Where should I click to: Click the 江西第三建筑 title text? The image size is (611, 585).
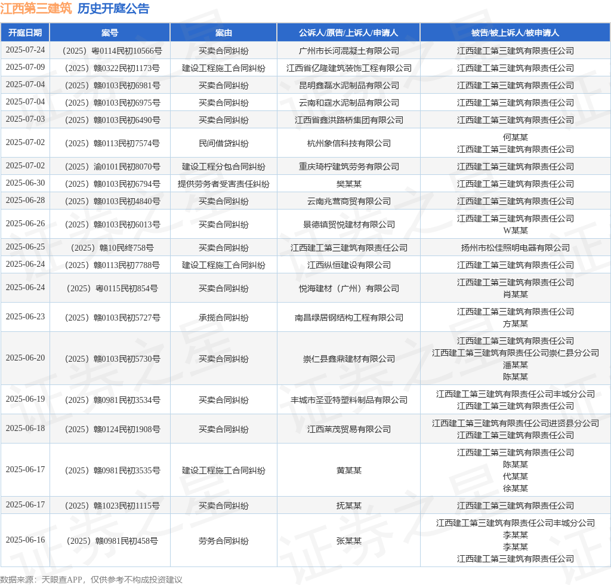click(x=36, y=8)
